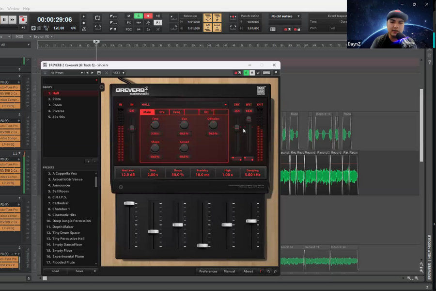Click the transport Record button
This screenshot has height=291, width=436.
click(x=23, y=20)
